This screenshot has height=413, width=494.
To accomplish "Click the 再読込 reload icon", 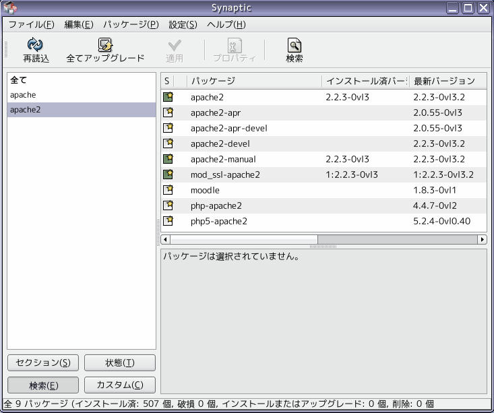I will coord(35,44).
